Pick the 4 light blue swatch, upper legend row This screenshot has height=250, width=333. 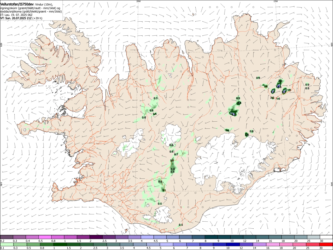[147, 237]
